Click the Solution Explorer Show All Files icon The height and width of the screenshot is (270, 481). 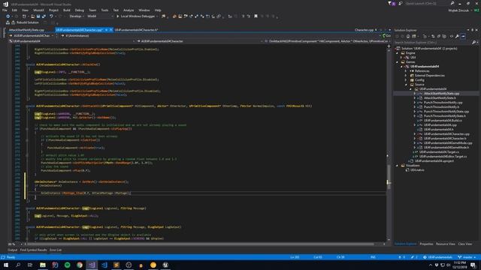click(x=444, y=36)
